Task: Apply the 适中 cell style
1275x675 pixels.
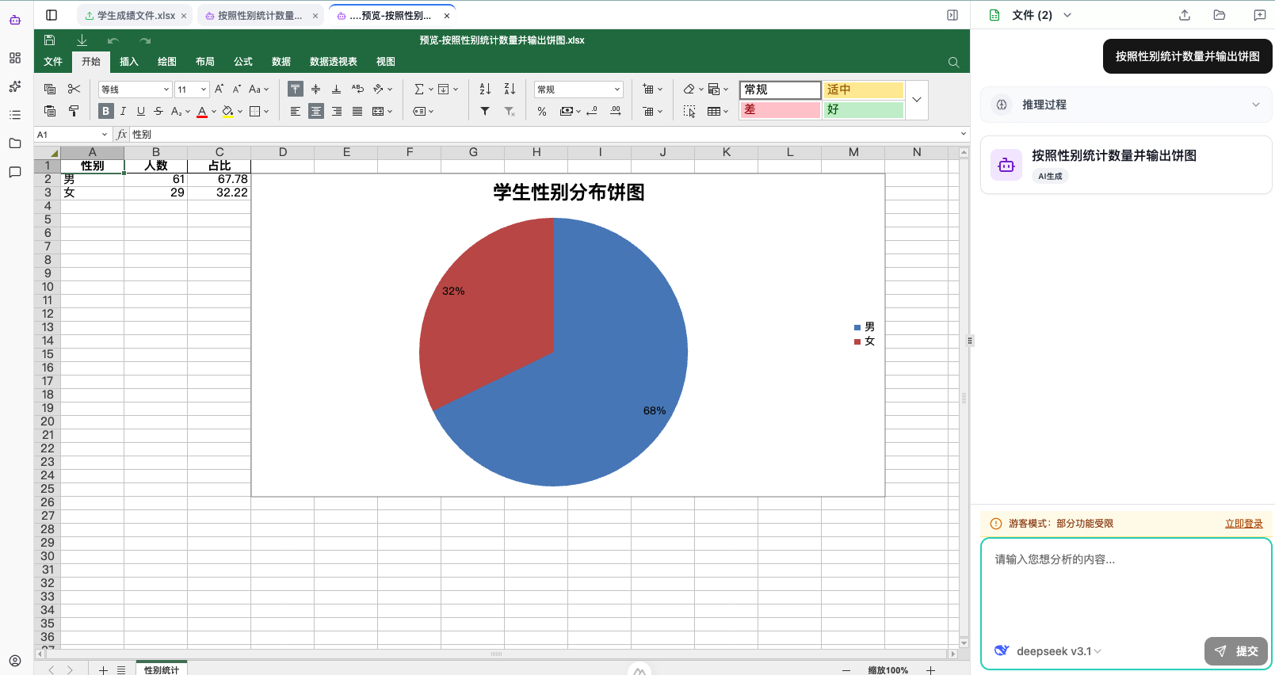Action: (864, 90)
